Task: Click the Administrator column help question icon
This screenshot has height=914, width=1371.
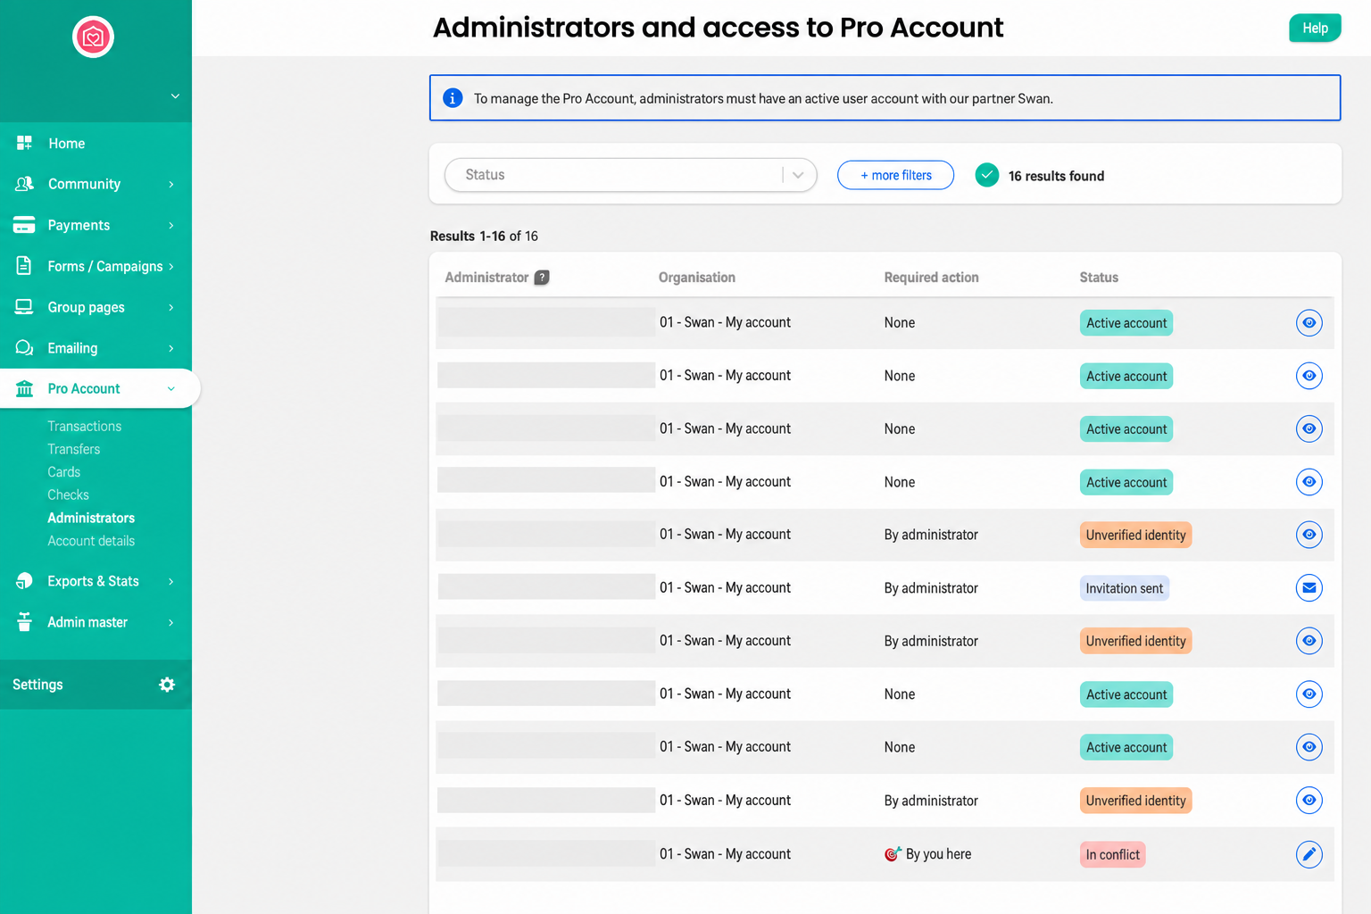Action: [x=542, y=278]
